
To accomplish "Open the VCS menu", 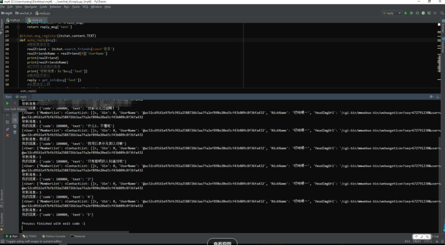I will point(85,7).
